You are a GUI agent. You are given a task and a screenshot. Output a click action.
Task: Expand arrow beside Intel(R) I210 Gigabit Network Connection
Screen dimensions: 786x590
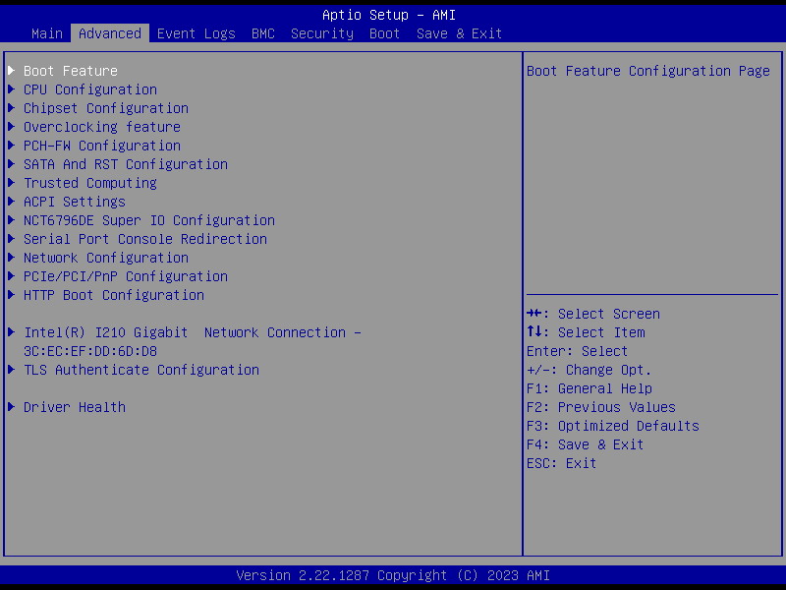click(x=12, y=332)
